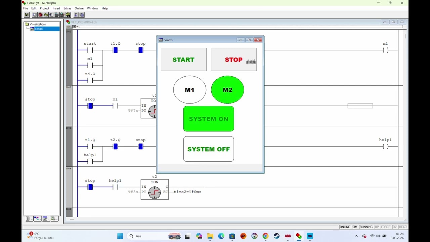Click the red Stop toolbar icon

pyautogui.click(x=40, y=15)
